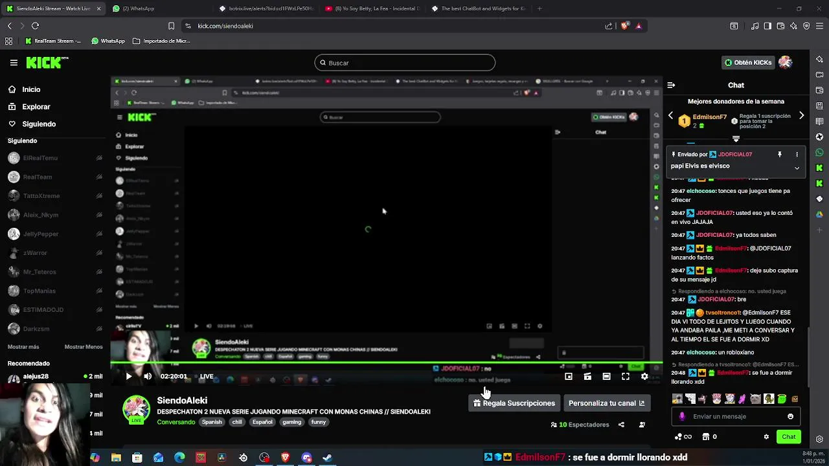Click the Regala Suscripciones button

[514, 403]
